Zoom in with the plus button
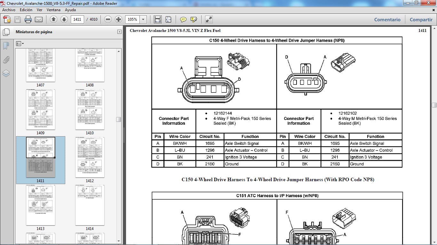The width and height of the screenshot is (437, 245). coord(119,19)
